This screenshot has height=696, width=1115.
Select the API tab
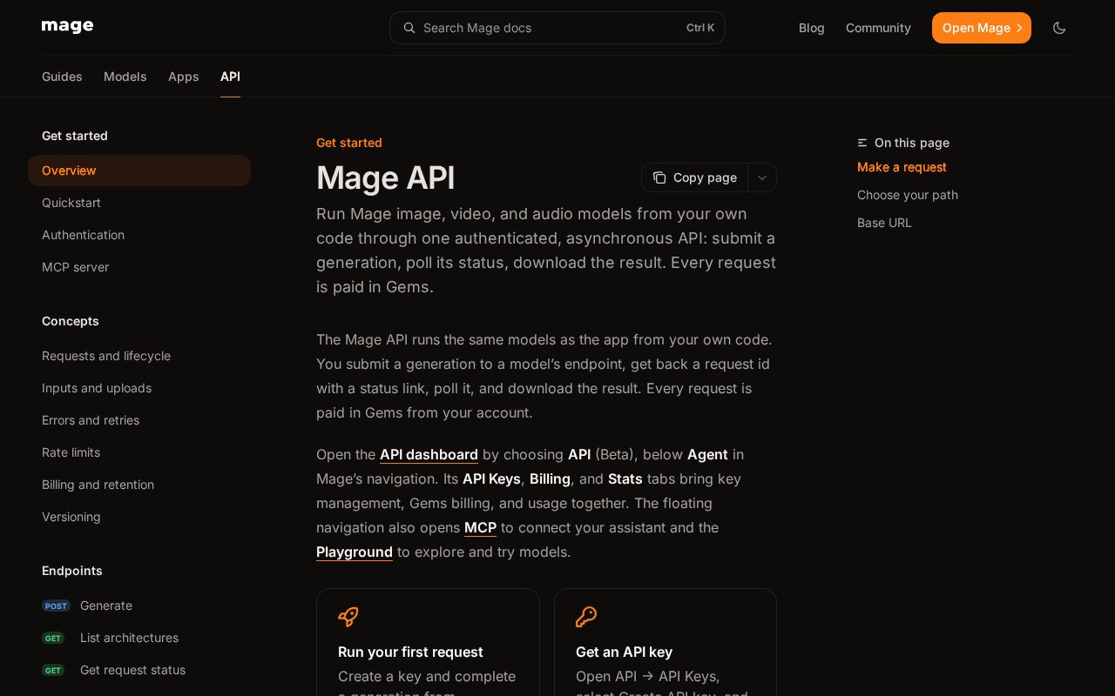coord(230,77)
